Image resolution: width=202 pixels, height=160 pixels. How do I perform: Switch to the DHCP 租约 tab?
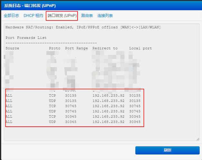coord(33,15)
